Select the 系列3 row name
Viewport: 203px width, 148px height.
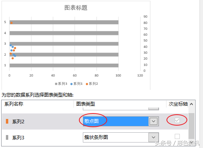(x=18, y=138)
